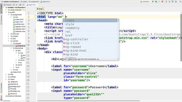Collapse all in Project panel

click(16, 5)
